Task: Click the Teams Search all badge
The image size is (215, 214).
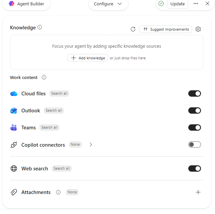Action: (x=49, y=127)
